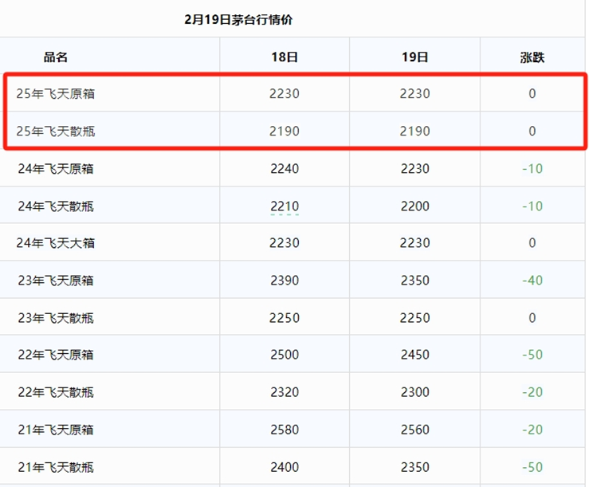Viewport: 589px width, 487px height.
Task: Select the 25年飞天原箱 row name
Action: (56, 93)
